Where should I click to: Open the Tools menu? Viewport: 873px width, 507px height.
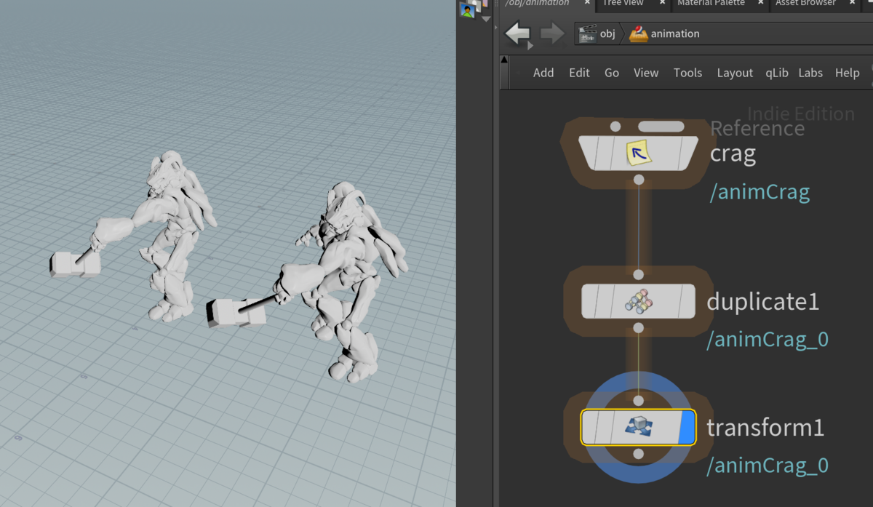point(687,73)
